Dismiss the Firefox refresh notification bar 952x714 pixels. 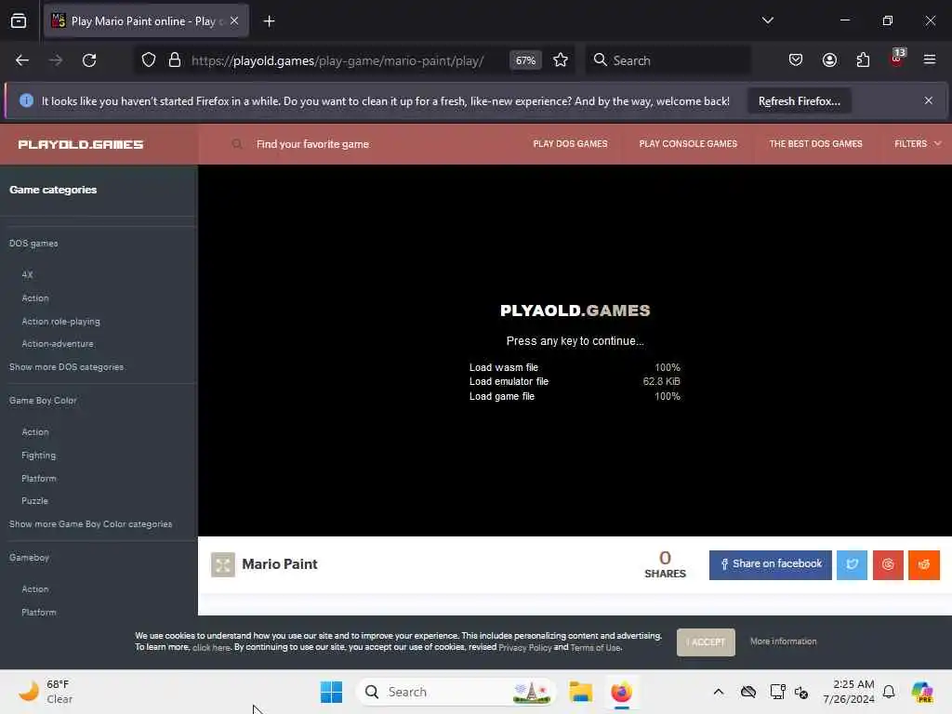(929, 100)
